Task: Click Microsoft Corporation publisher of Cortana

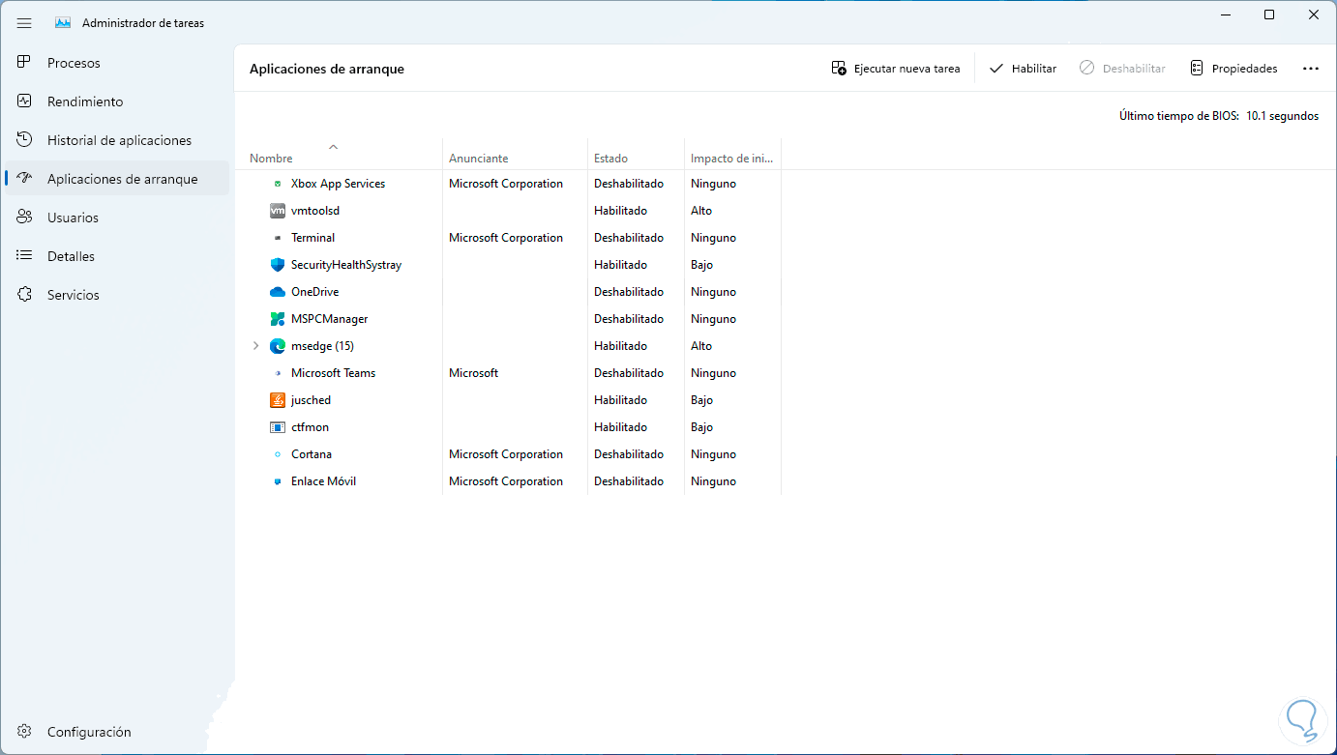Action: click(x=506, y=454)
